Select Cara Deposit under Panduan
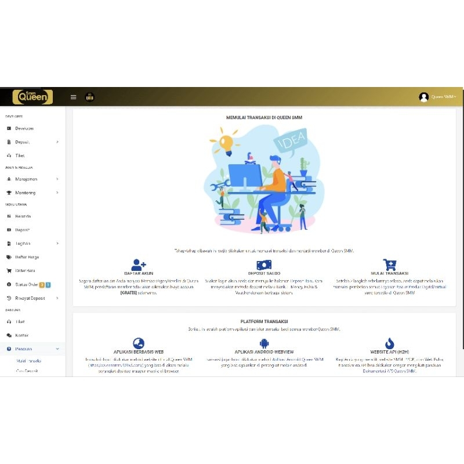This screenshot has width=464, height=464. tap(27, 371)
